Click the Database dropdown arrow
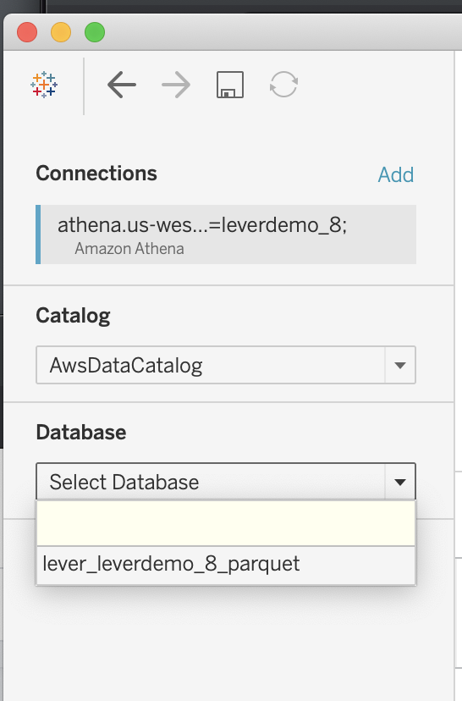 click(x=400, y=482)
